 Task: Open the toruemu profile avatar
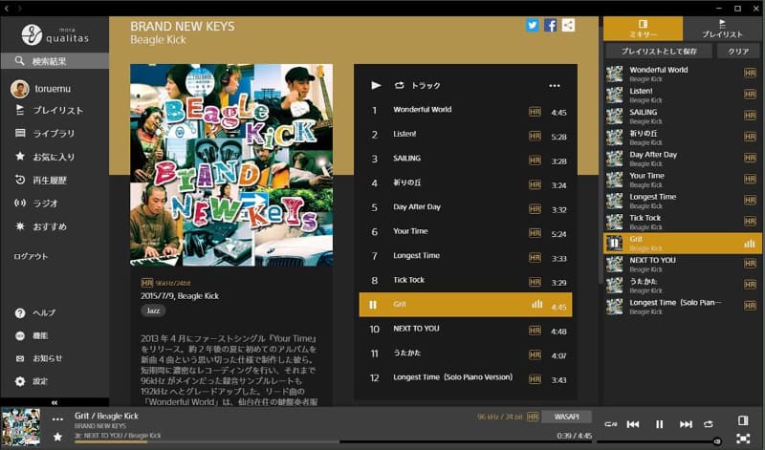point(20,89)
